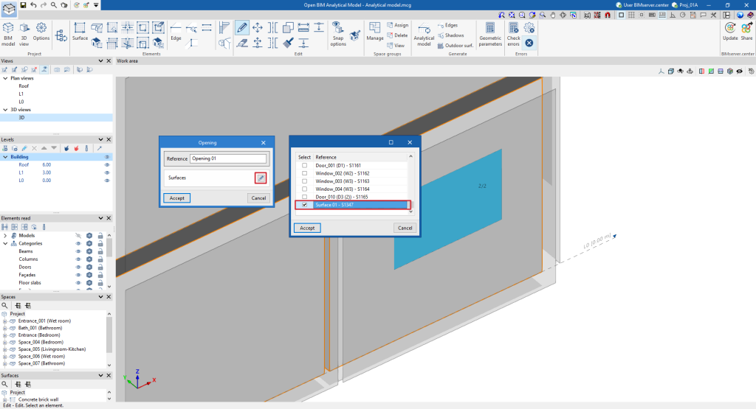Viewport: 756px width, 409px height.
Task: Select Space_005 (Livingroom-Kitchen)
Action: click(x=52, y=349)
